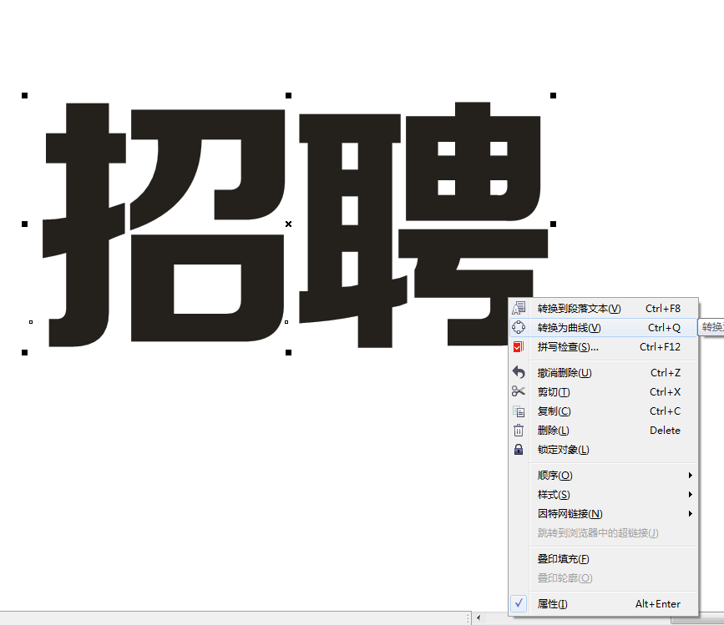Screen dimensions: 724x625
Task: Toggle the checkmark beside 属性
Action: (519, 602)
